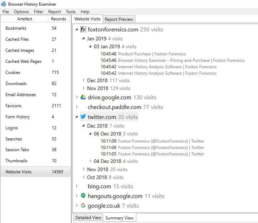Click the 10:11:09 Foxton Forensics Twitter visit
The image size is (258, 223).
[x=152, y=141]
